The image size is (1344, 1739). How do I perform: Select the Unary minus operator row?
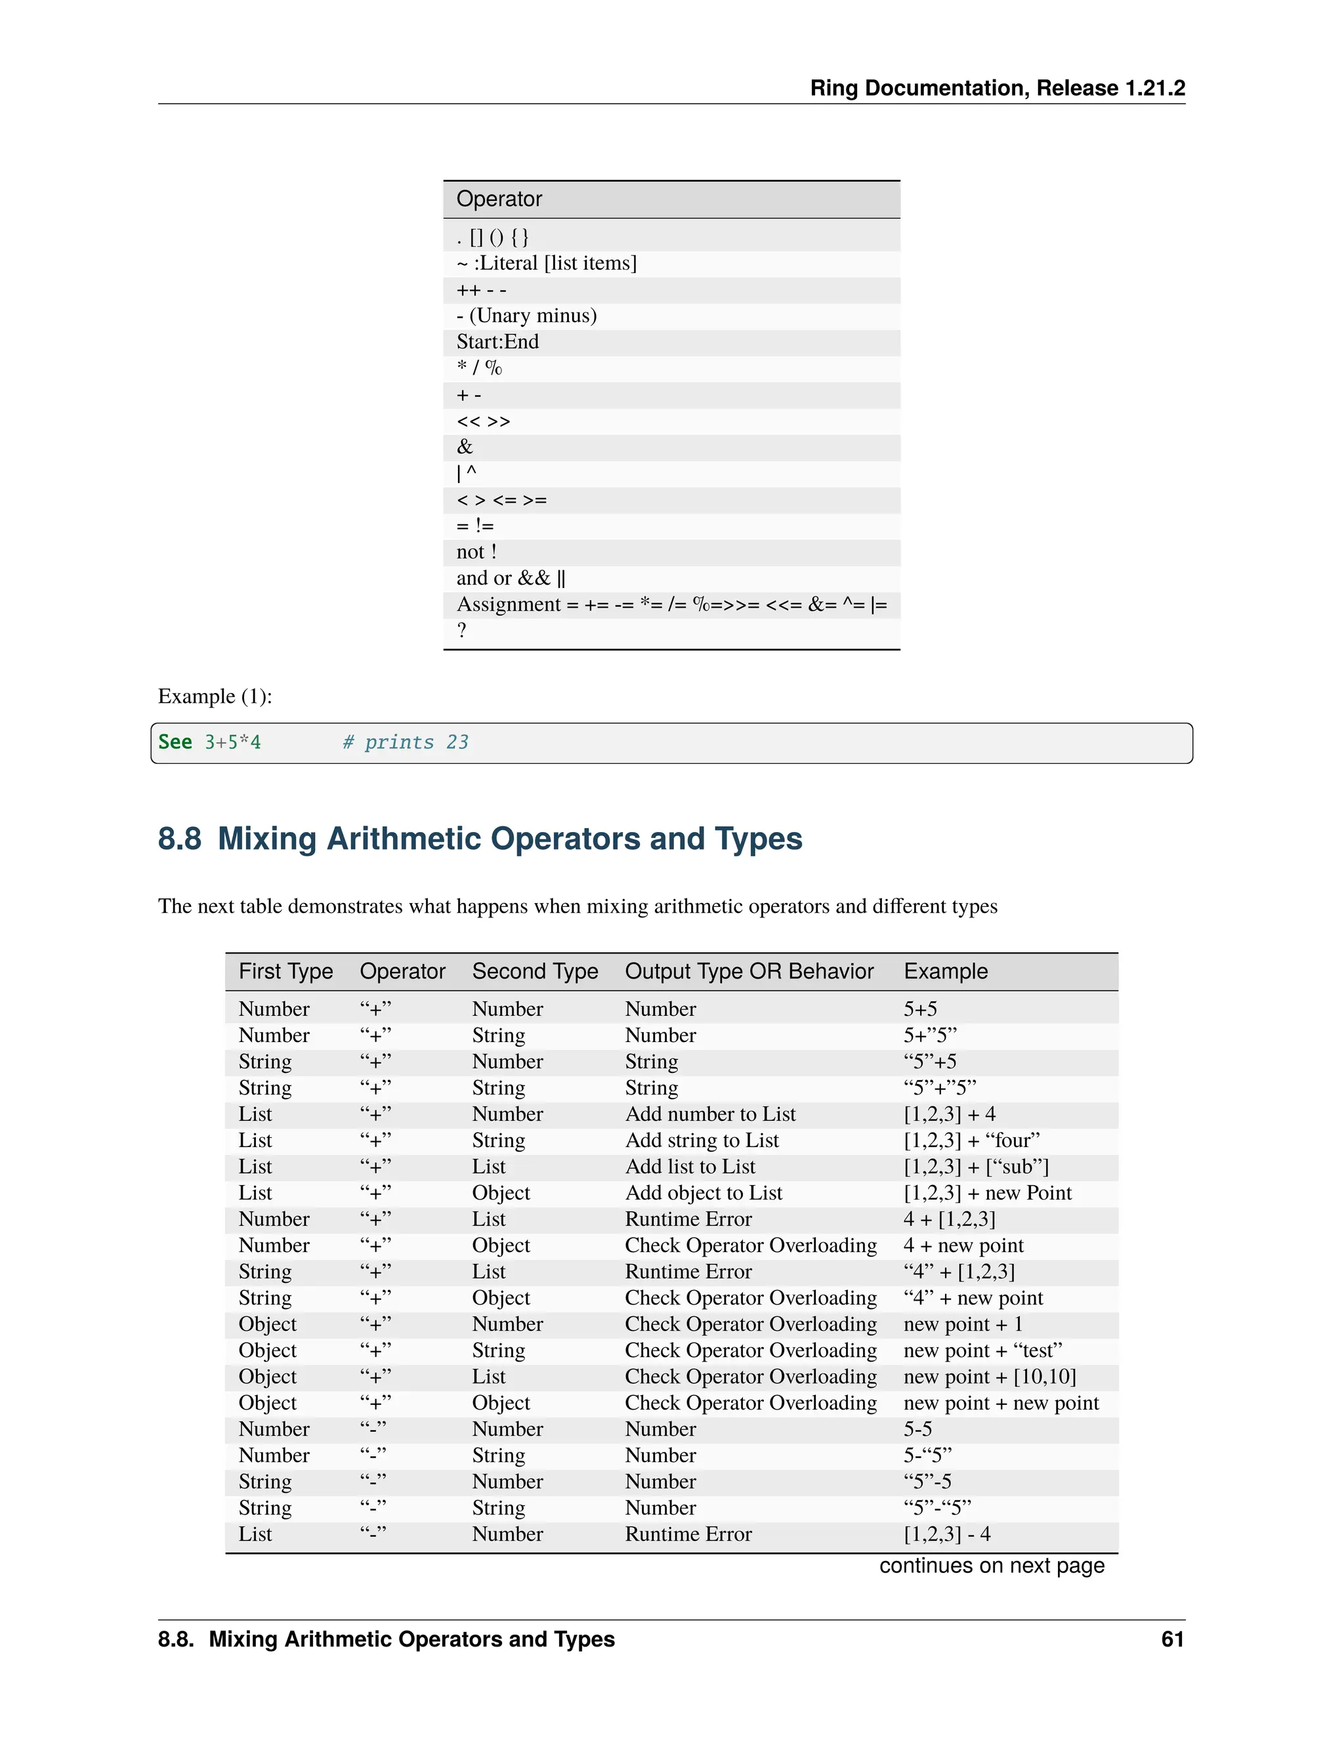(x=526, y=315)
